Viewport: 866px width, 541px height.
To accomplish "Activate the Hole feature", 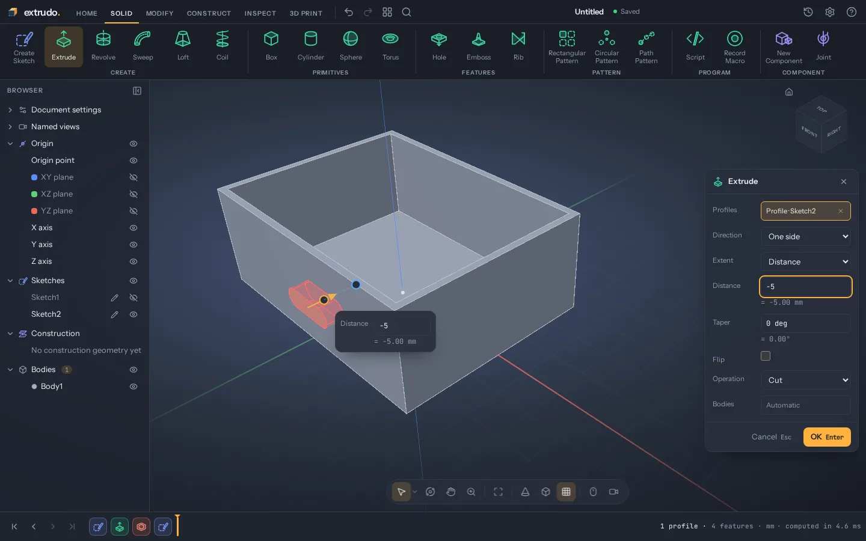I will [x=439, y=46].
